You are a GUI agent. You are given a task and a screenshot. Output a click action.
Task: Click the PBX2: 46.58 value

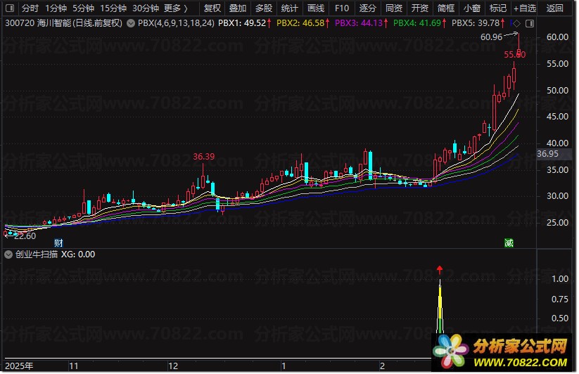point(300,23)
